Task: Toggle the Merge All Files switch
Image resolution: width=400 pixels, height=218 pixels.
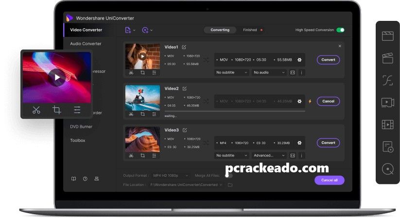Action: coord(227,175)
